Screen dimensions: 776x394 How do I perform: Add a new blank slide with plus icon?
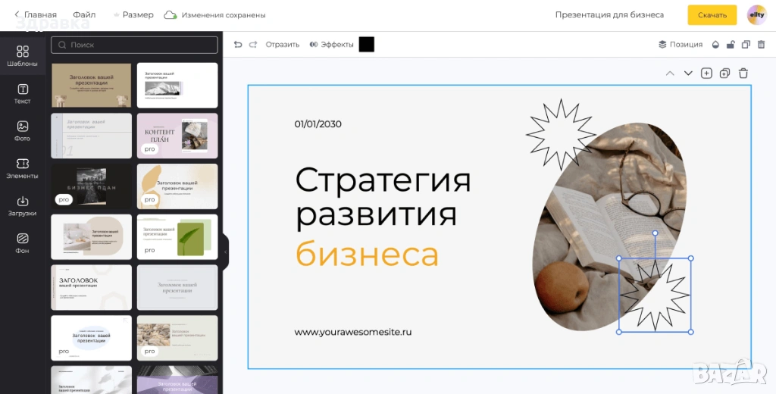click(706, 73)
